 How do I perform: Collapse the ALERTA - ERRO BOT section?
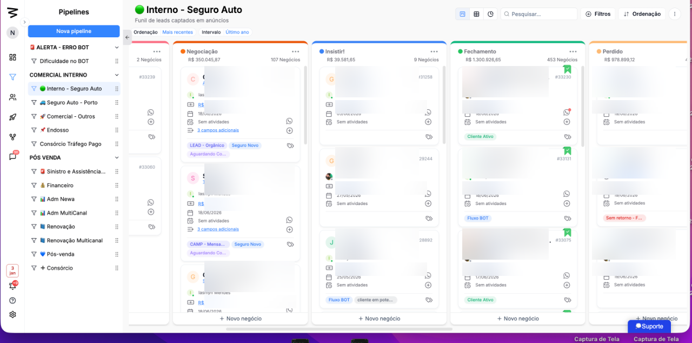click(116, 48)
